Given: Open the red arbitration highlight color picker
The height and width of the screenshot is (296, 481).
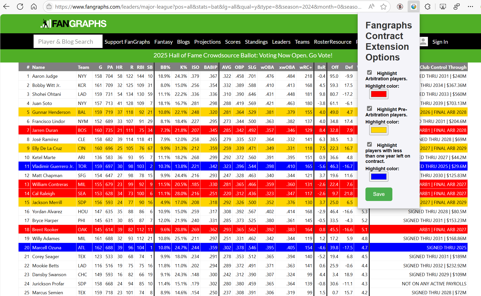Looking at the screenshot, I should pyautogui.click(x=379, y=94).
